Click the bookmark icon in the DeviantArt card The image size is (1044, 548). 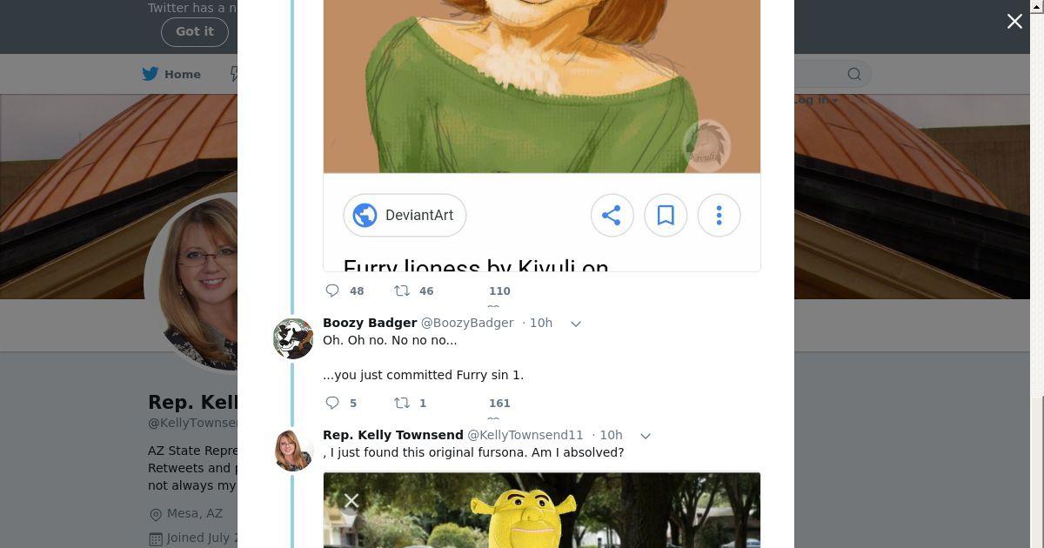click(666, 215)
